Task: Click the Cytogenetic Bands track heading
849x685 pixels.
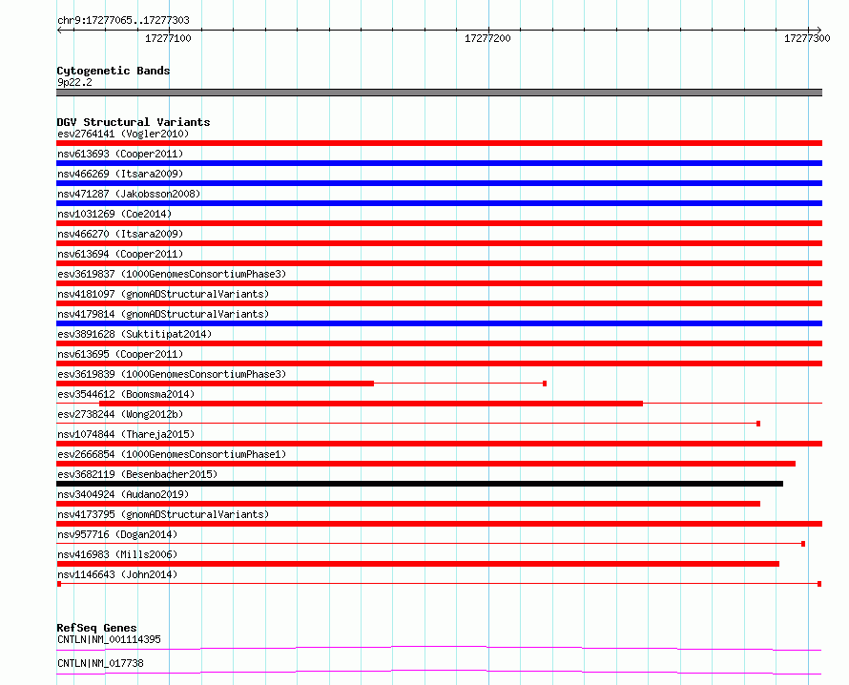Action: (114, 71)
